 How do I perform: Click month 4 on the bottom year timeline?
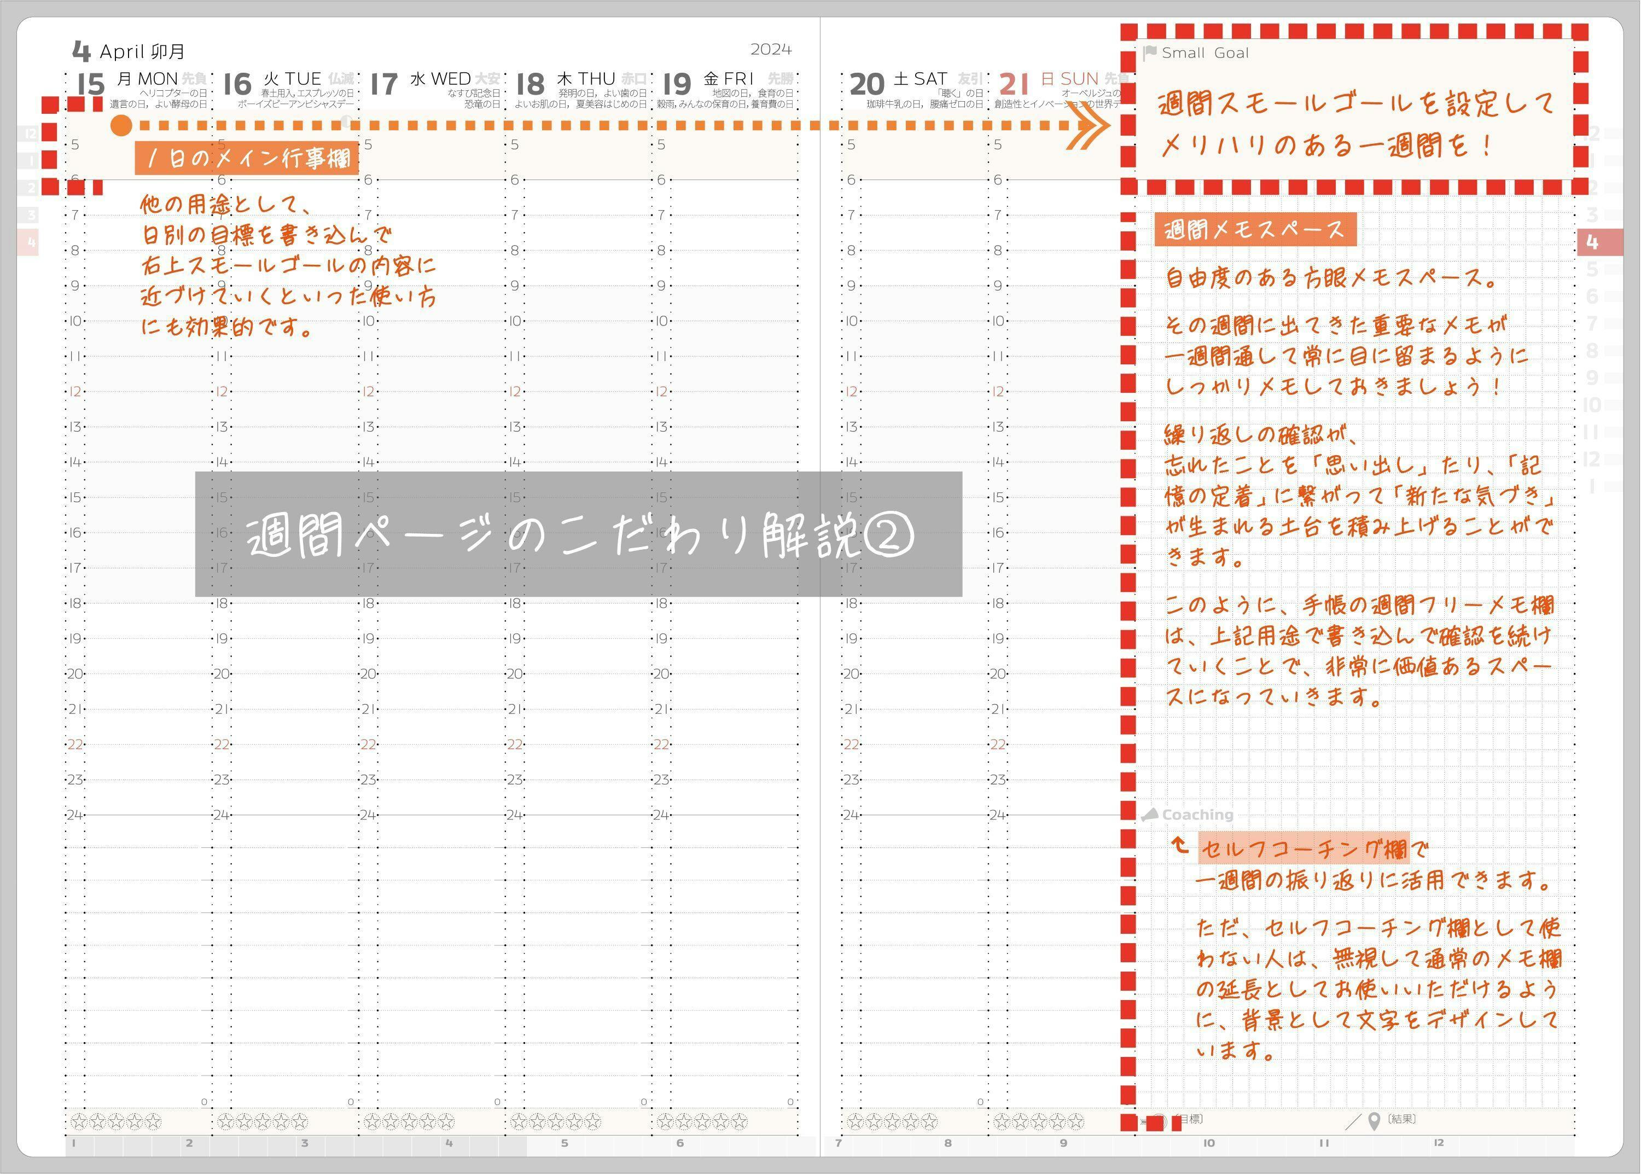pyautogui.click(x=449, y=1143)
